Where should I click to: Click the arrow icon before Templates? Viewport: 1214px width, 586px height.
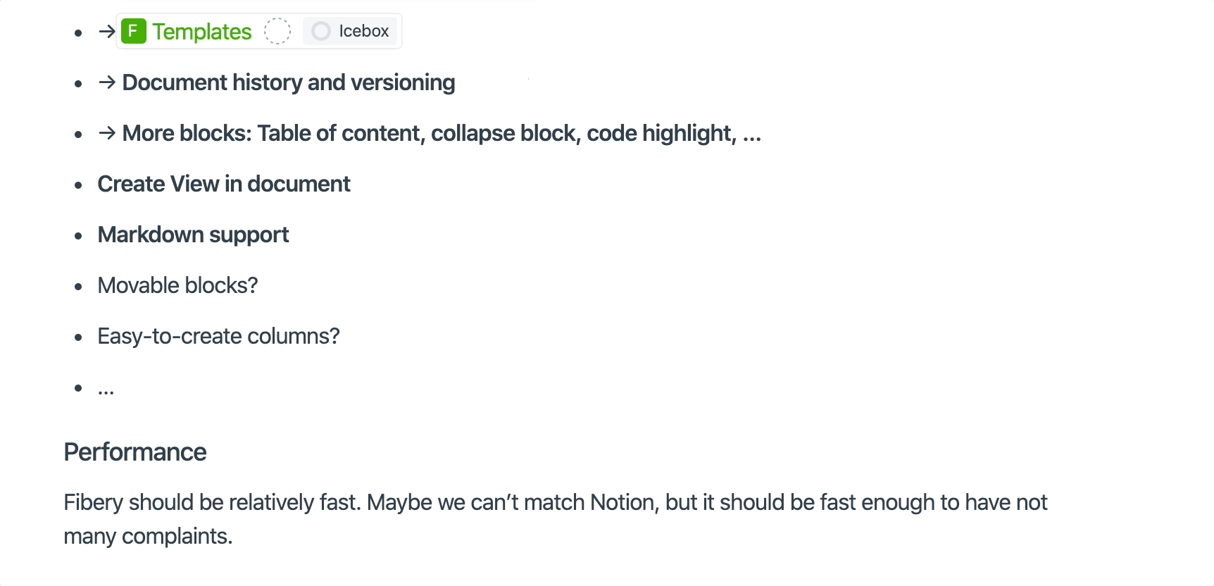106,31
